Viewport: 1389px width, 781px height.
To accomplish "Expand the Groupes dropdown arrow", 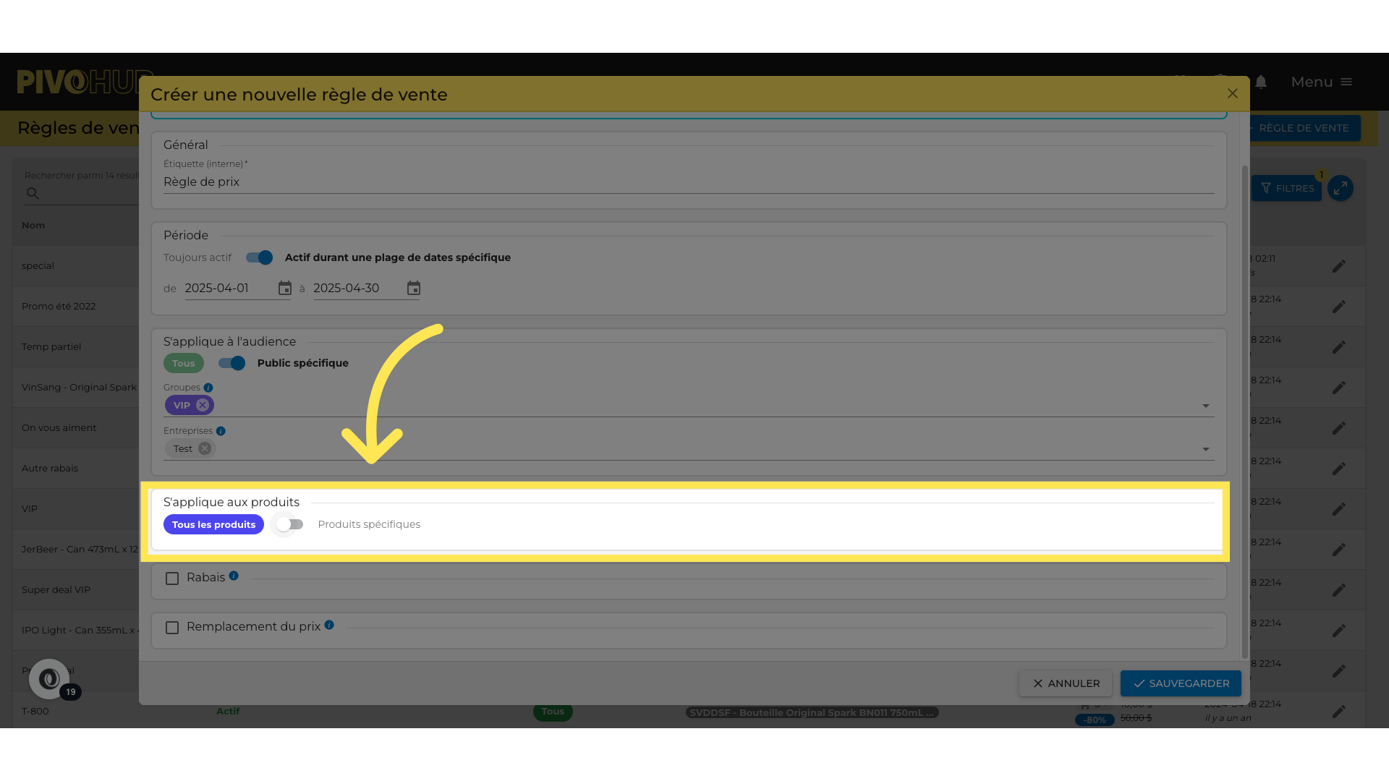I will [x=1205, y=406].
